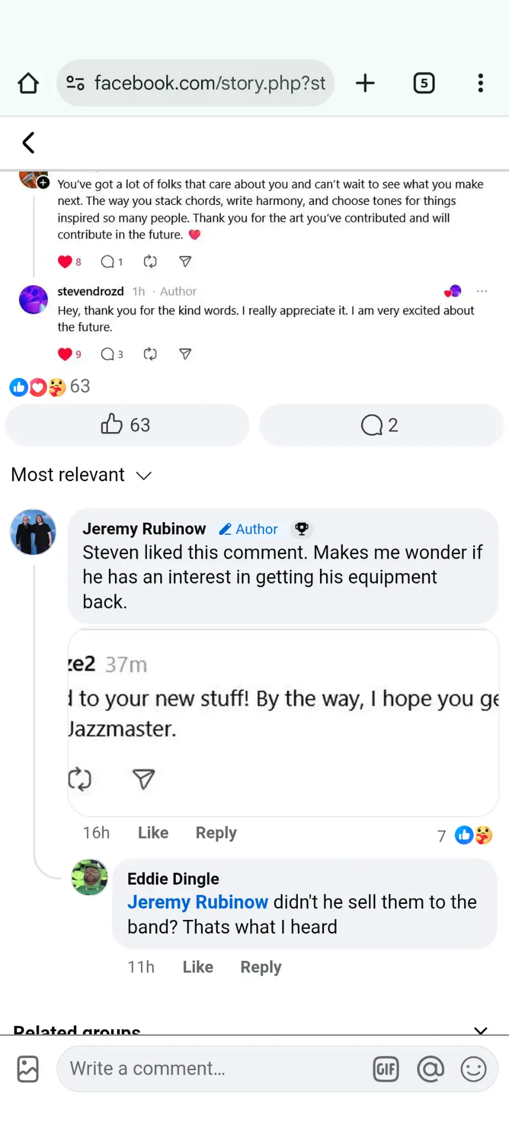
Task: Open the three-dot options on stevendrozd's comment
Action: coord(482,291)
